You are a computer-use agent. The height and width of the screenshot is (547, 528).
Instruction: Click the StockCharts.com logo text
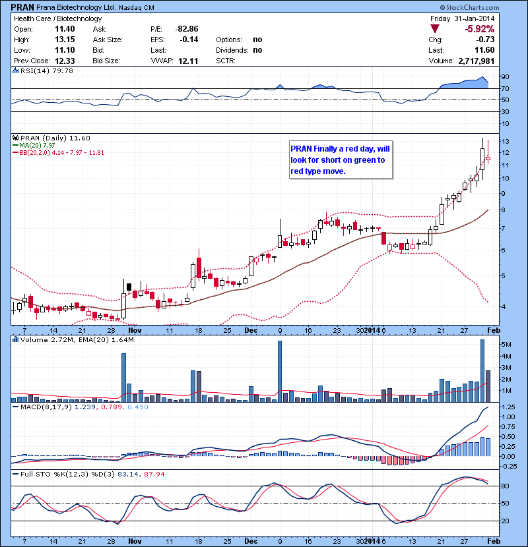(x=469, y=7)
